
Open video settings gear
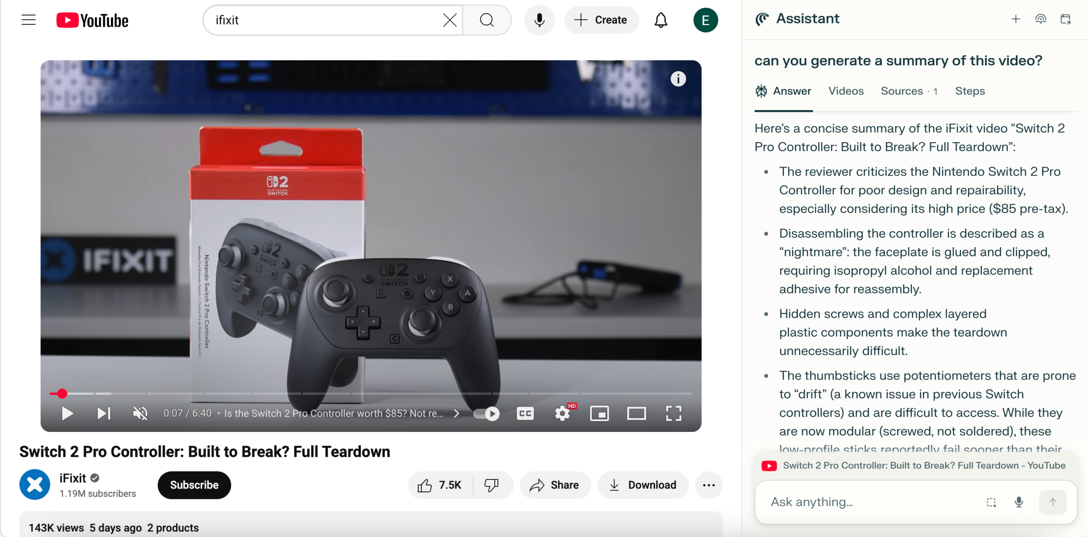(562, 413)
